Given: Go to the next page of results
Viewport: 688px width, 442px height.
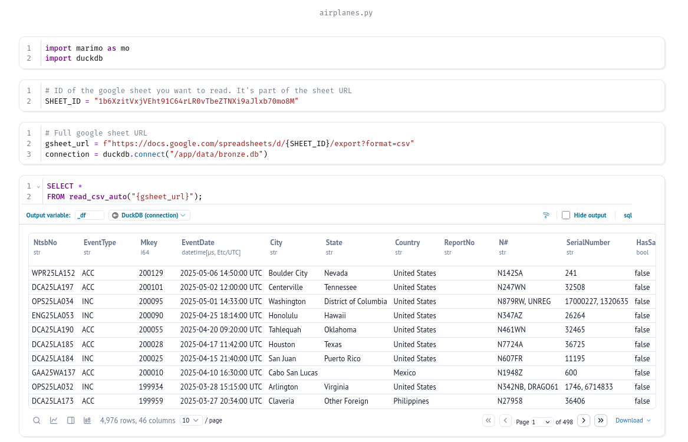Looking at the screenshot, I should tap(583, 420).
